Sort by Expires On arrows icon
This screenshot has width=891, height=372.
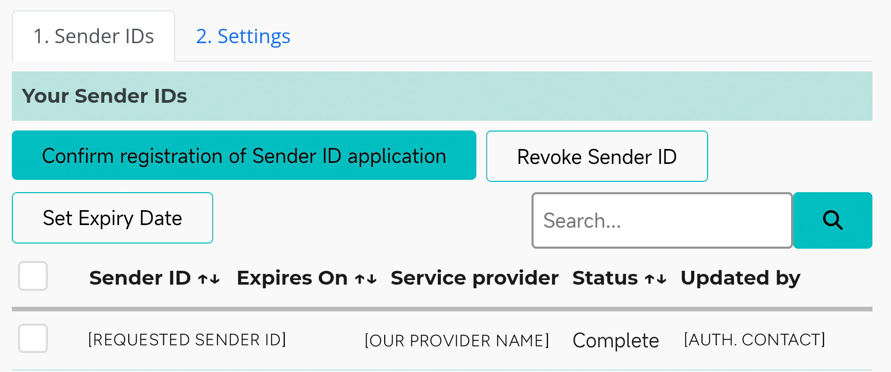366,279
